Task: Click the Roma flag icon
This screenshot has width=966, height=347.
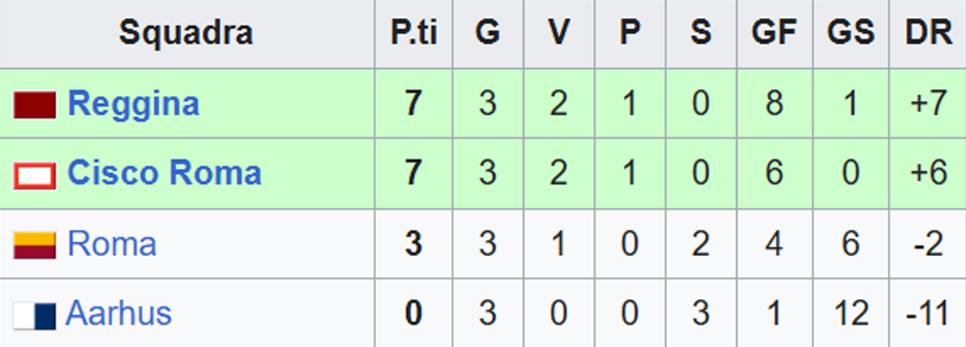Action: (34, 245)
